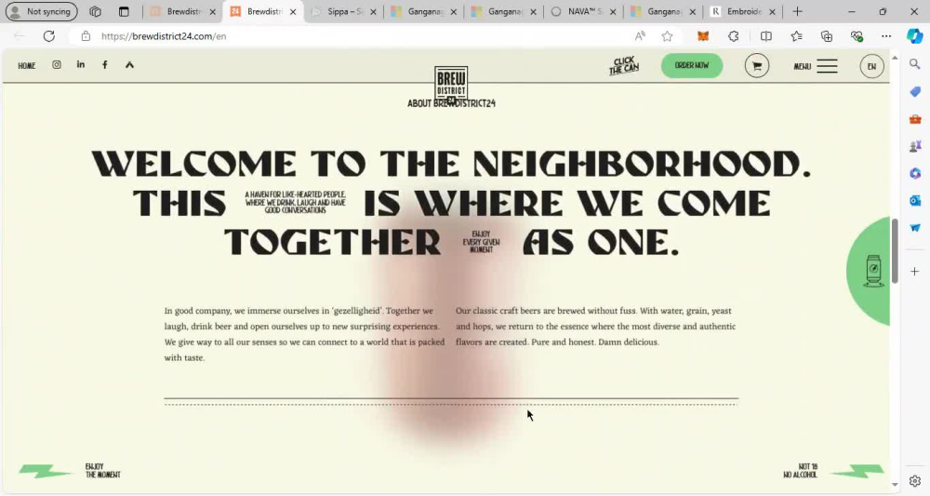
Task: Click the Untappd icon next to Facebook
Action: click(x=129, y=64)
